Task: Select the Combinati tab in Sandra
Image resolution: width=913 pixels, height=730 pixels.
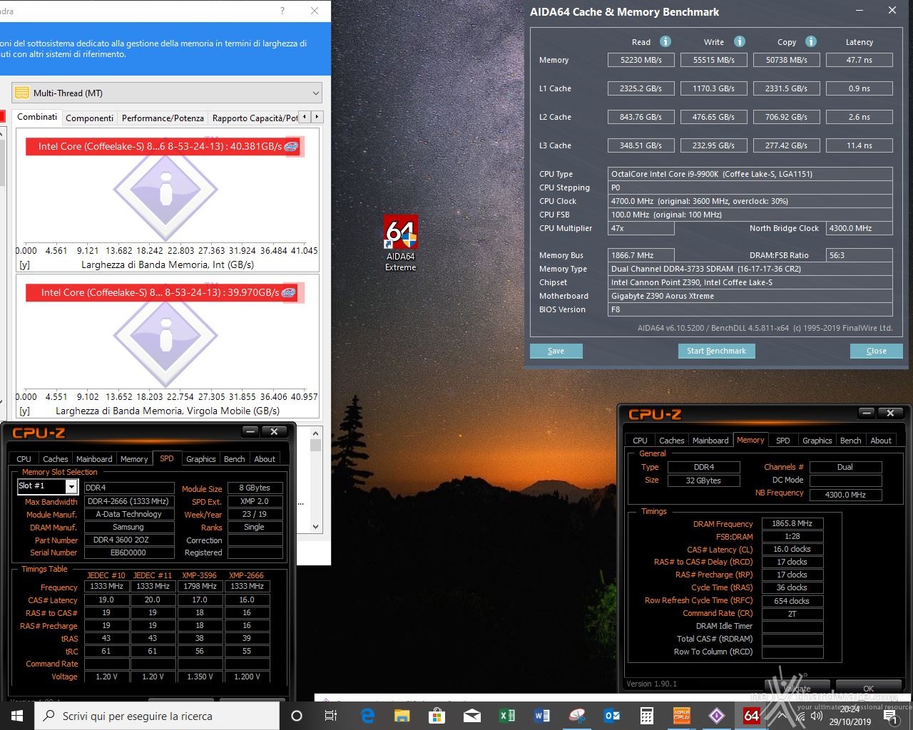Action: click(37, 117)
